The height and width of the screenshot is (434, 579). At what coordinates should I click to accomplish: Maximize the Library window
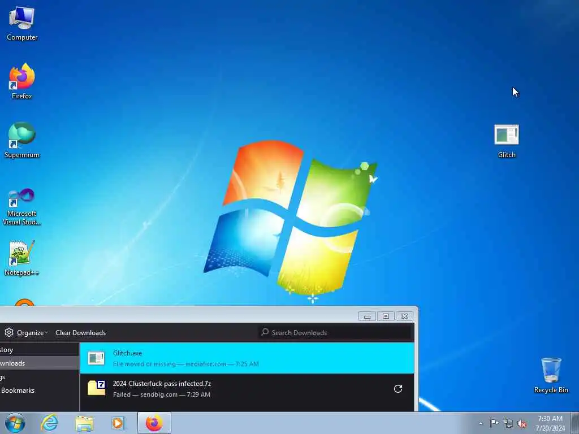[386, 316]
